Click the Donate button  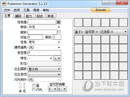[x=101, y=10]
